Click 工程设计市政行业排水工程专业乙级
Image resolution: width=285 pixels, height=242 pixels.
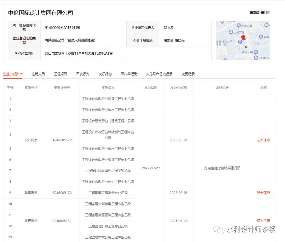coord(108,149)
